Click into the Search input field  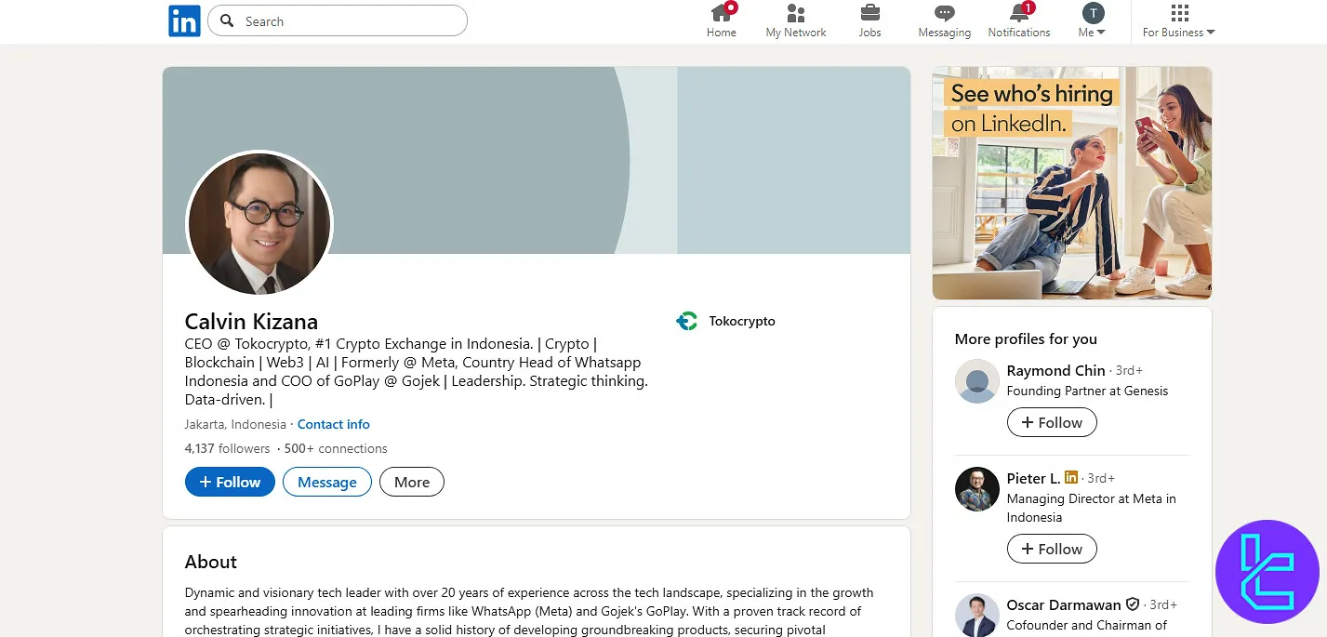pos(338,20)
